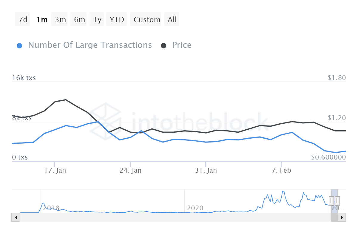Click the left range-selector handle icon
This screenshot has width=358, height=239.
pyautogui.click(x=331, y=200)
